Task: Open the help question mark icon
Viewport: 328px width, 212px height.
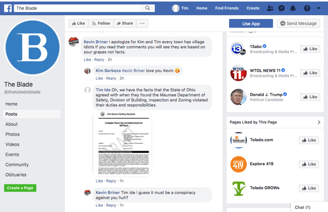Action: (307, 8)
